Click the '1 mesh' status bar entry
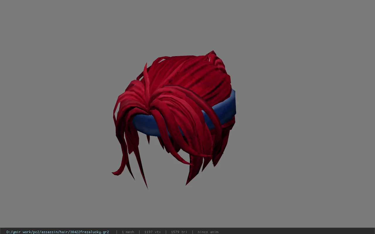 click(x=128, y=232)
